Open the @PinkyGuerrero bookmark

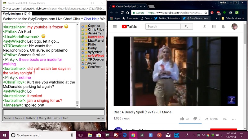(x=196, y=18)
